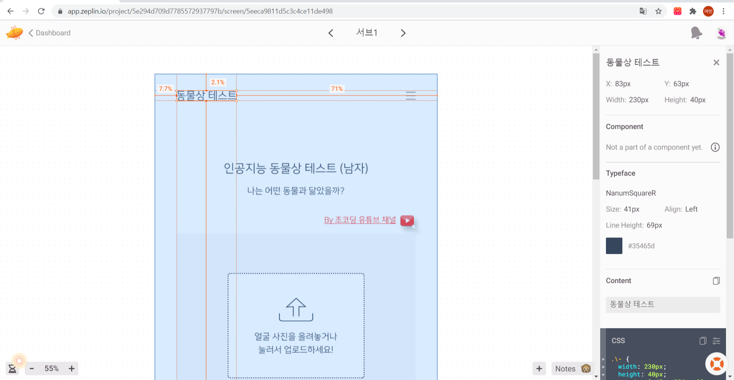Zoom out with the minus button
This screenshot has height=380, width=734.
(x=32, y=369)
